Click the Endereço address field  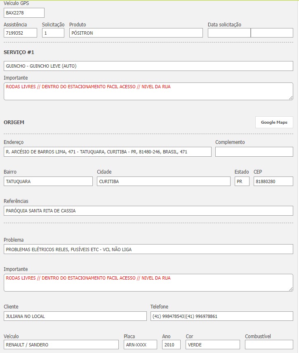[107, 152]
